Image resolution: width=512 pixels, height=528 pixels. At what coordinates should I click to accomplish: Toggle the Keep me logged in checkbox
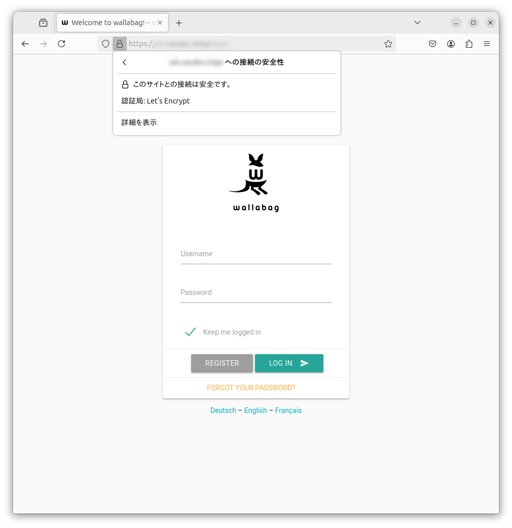[x=191, y=332]
